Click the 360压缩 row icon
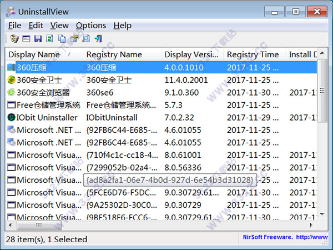The width and height of the screenshot is (333, 250). point(11,67)
